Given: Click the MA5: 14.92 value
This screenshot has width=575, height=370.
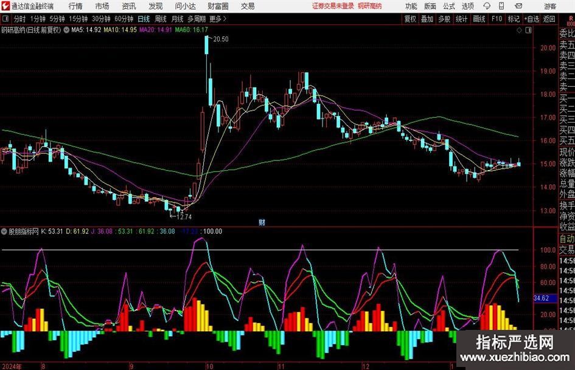Looking at the screenshot, I should [x=86, y=30].
